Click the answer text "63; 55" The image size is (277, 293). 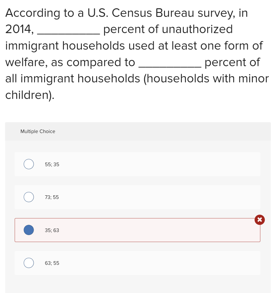tap(52, 263)
